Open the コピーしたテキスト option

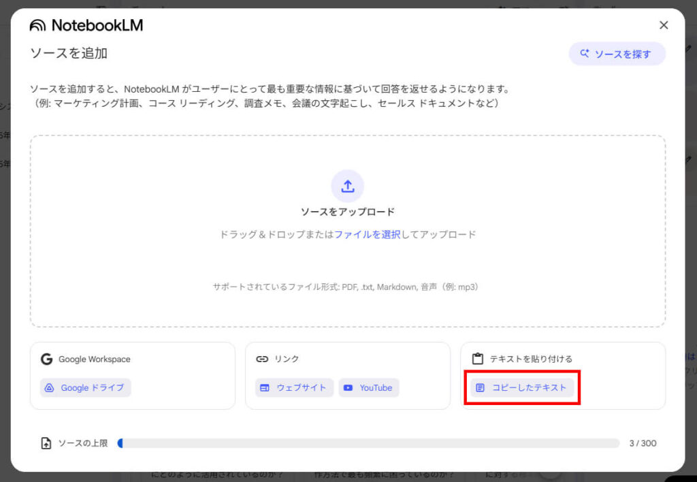coord(522,387)
